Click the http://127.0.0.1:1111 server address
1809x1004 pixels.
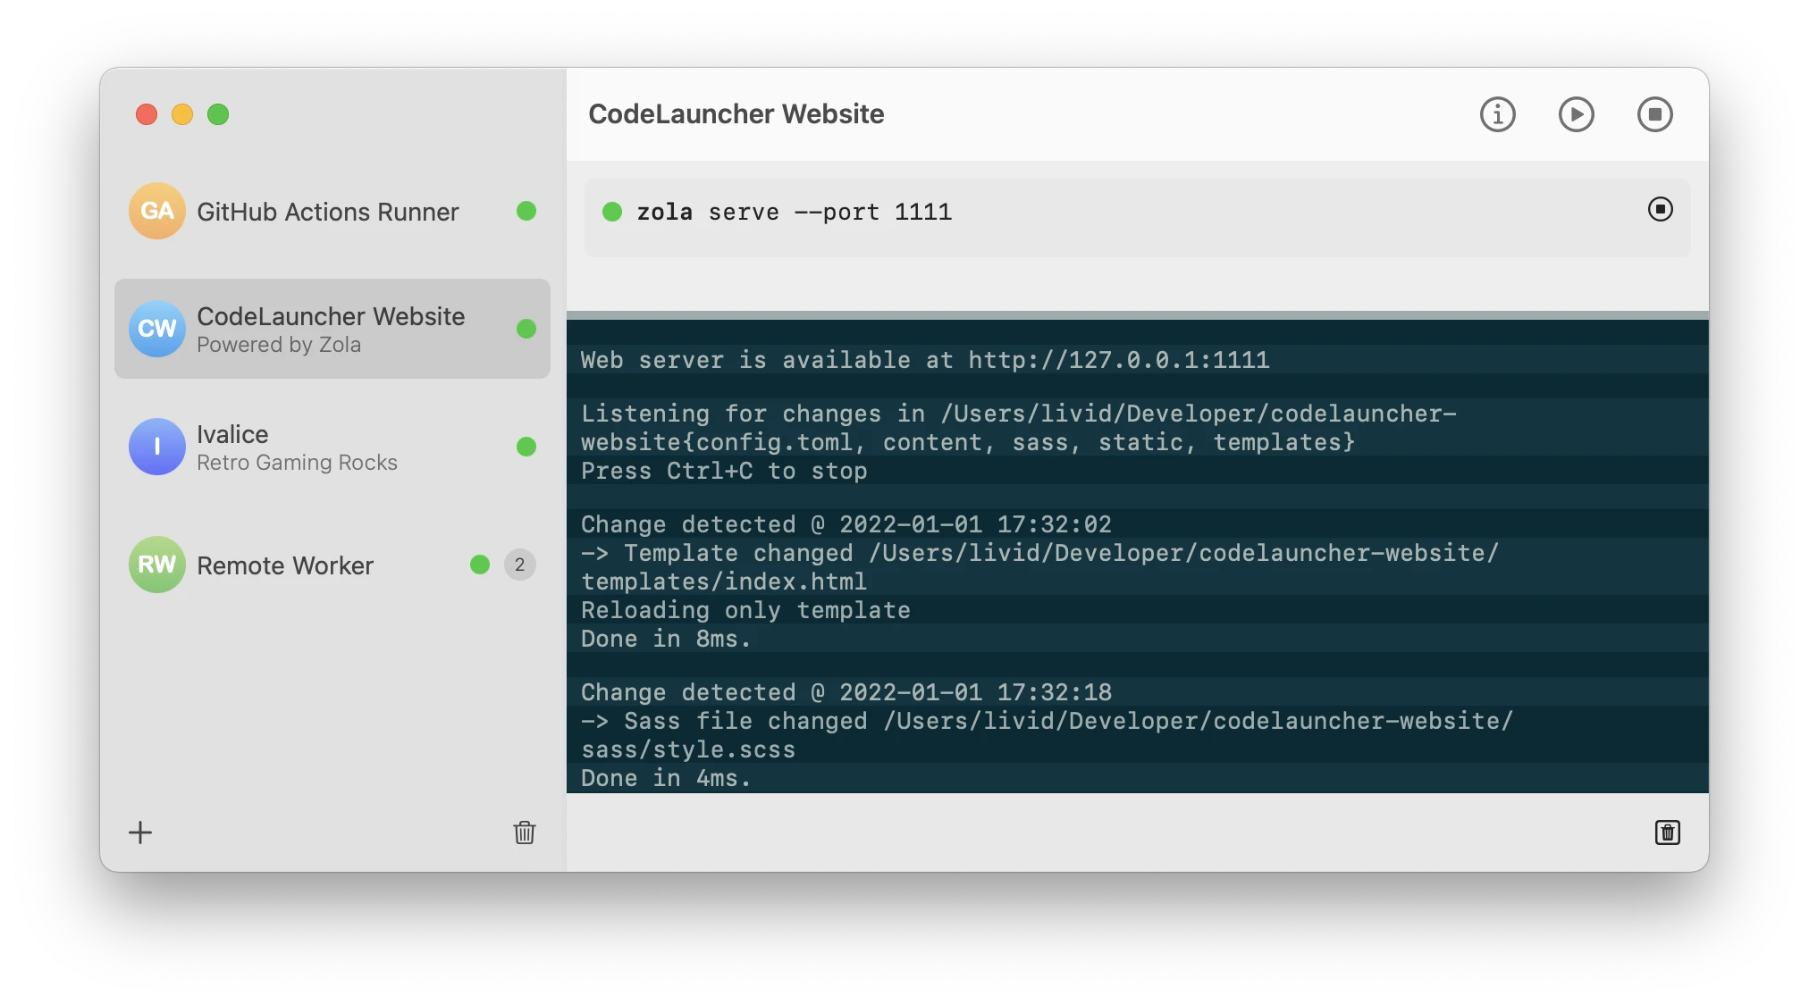(x=1118, y=360)
